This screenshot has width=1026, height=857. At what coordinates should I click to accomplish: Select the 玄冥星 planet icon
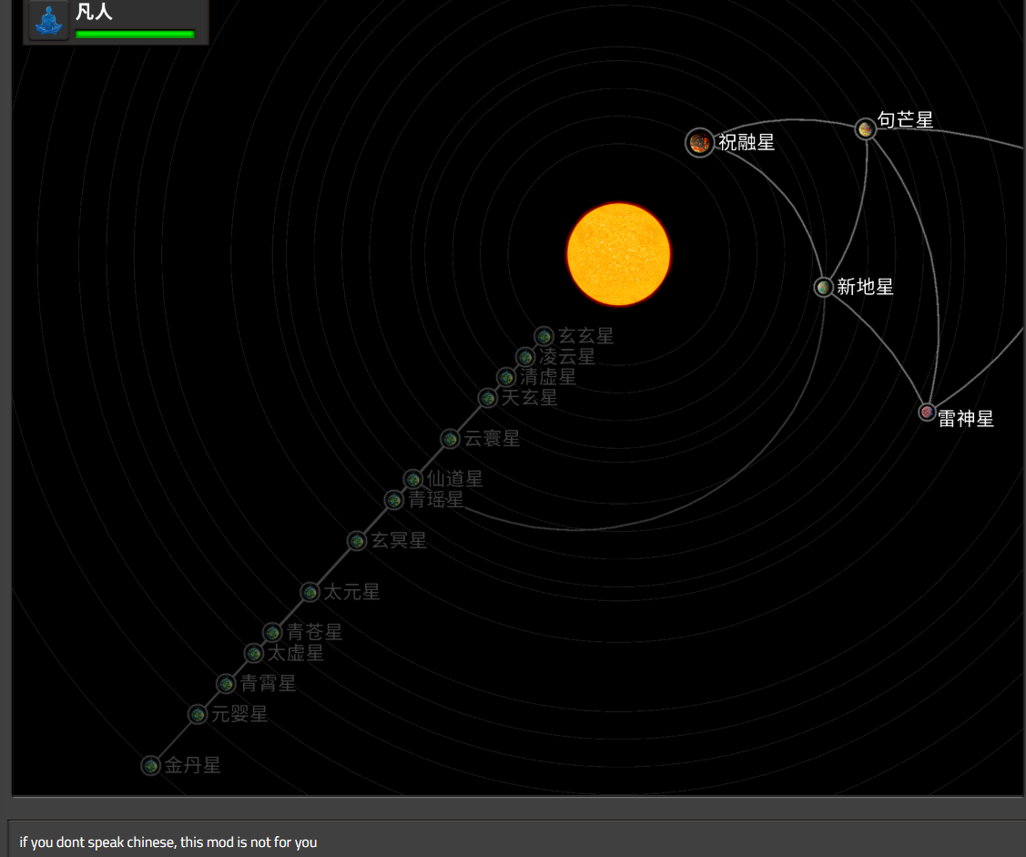click(x=357, y=541)
